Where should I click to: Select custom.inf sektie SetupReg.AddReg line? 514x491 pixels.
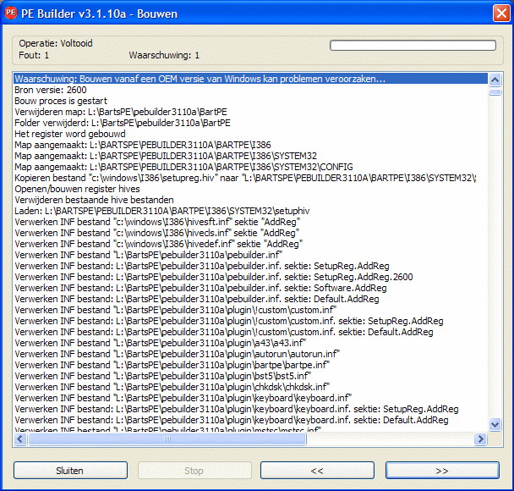(x=251, y=321)
